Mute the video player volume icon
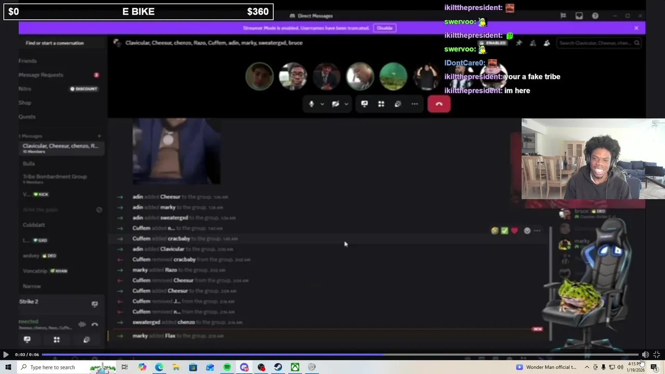Viewport: 665px width, 374px height. point(645,355)
